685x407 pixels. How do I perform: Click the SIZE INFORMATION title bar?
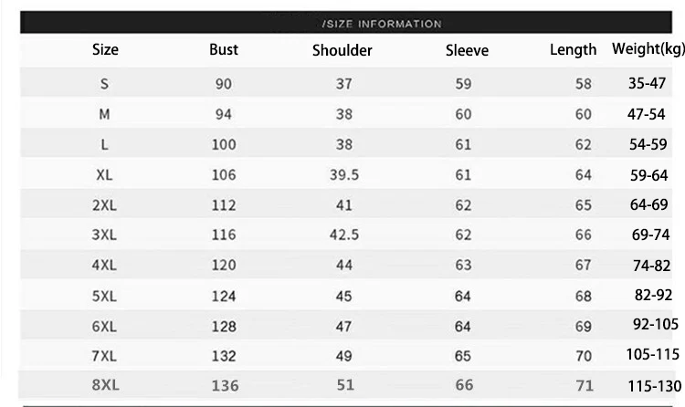click(x=382, y=23)
